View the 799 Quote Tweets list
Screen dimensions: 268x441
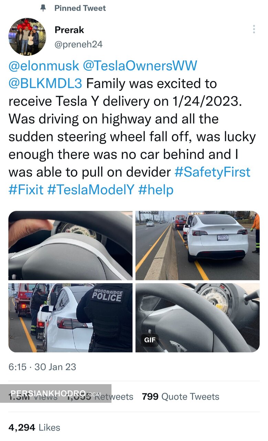(180, 397)
